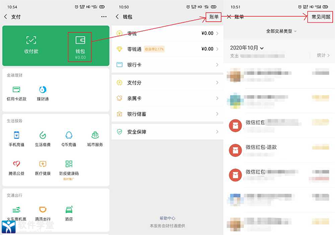Tap the wallet ¥0.00 amount under 钱包
Viewport: 335px width, 235px height.
click(x=80, y=57)
